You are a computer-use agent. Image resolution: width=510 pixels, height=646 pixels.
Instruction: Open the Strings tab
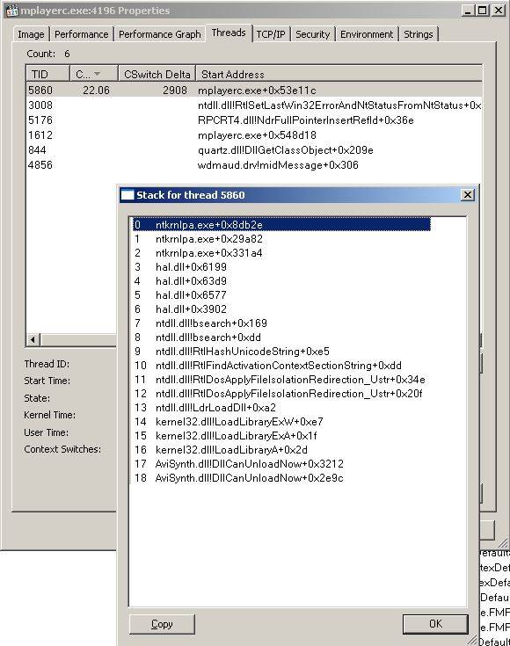pos(418,34)
